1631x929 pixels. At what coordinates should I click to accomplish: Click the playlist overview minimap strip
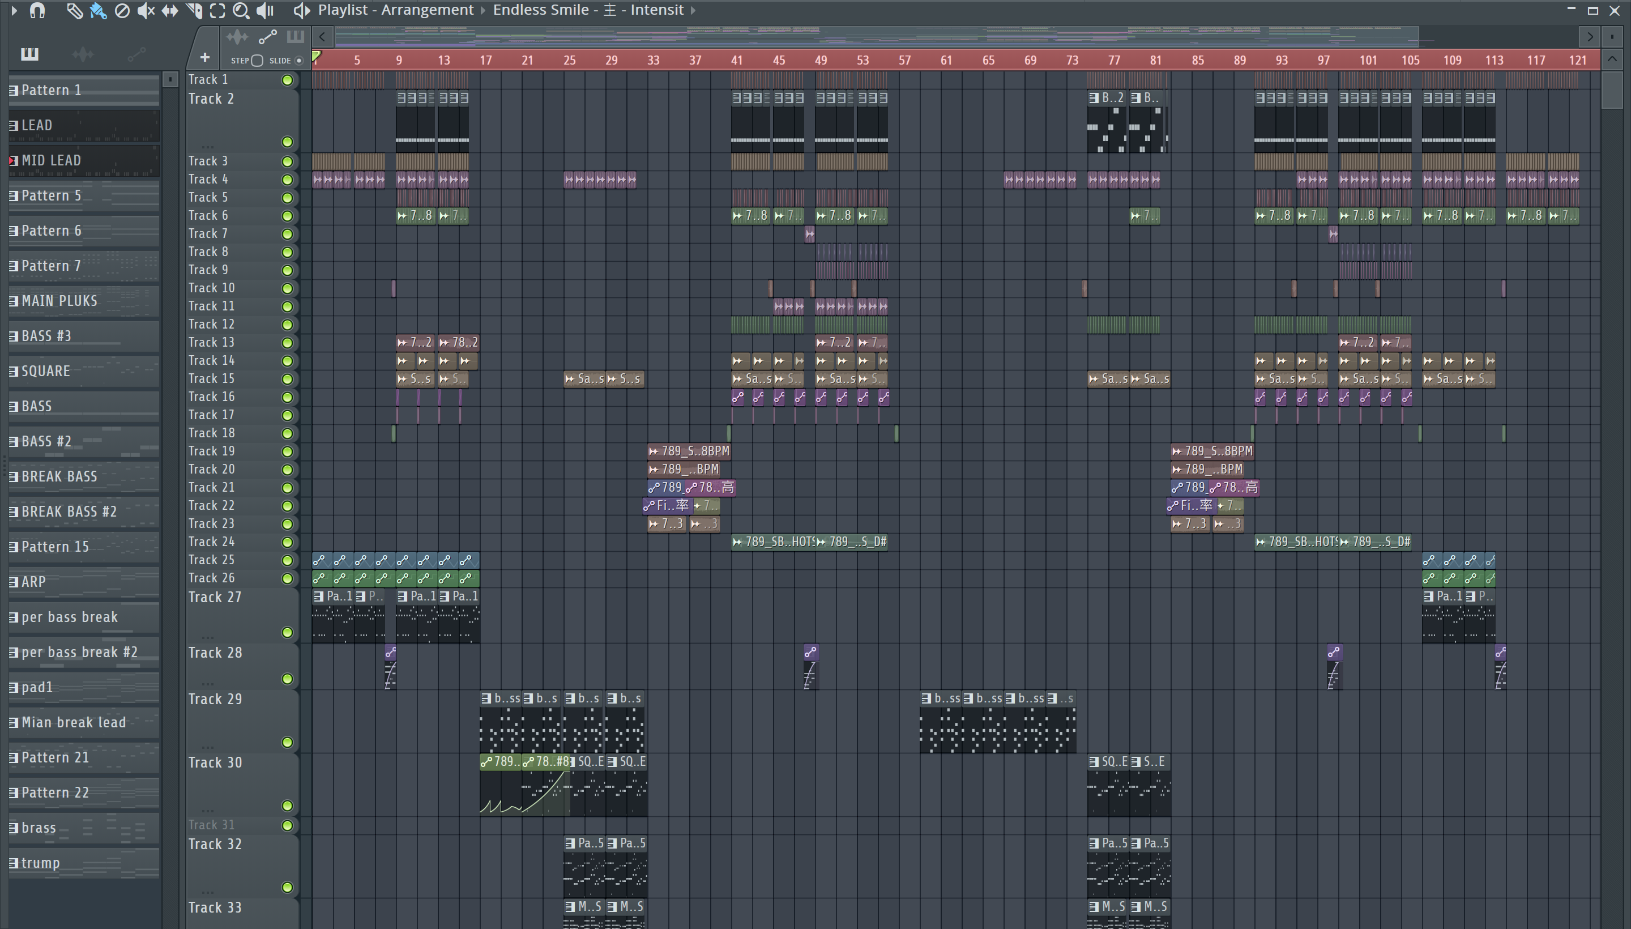[877, 37]
